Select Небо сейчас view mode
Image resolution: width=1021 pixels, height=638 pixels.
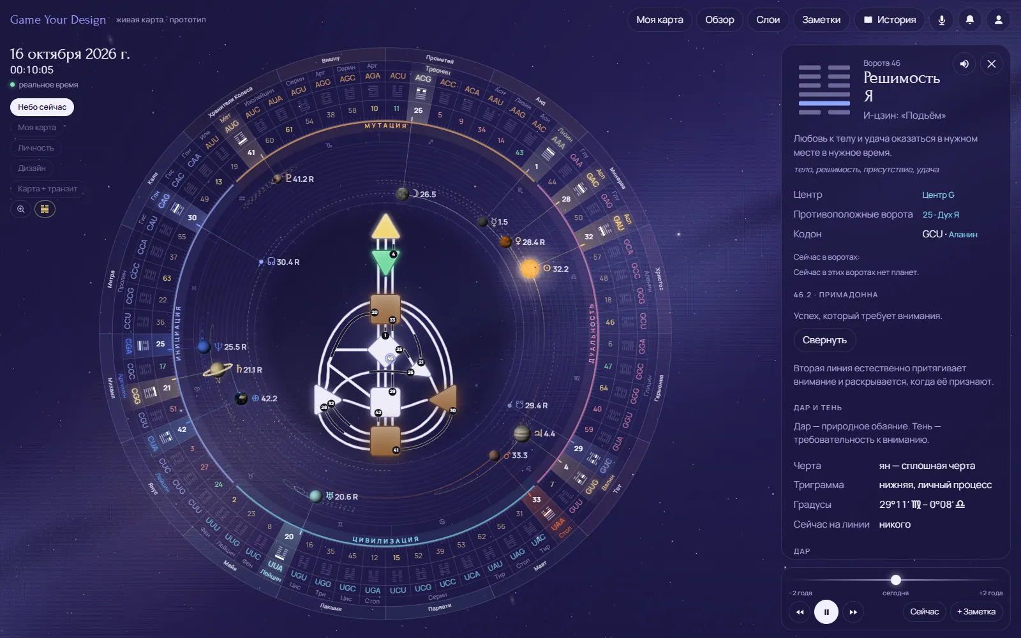click(x=42, y=107)
